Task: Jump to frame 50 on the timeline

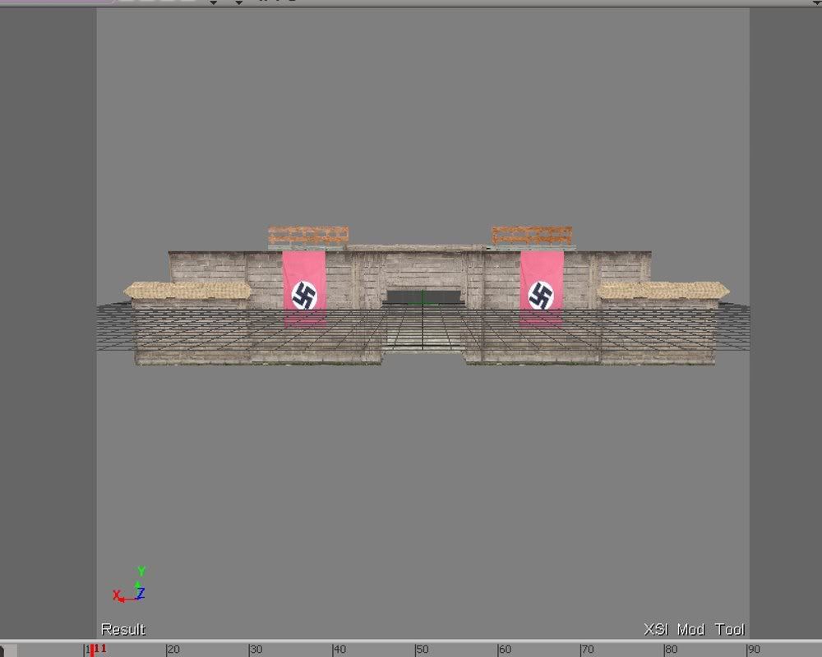Action: (422, 650)
